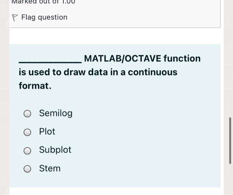This screenshot has height=195, width=233.
Task: Select the Semilog radio button
Action: (x=27, y=113)
